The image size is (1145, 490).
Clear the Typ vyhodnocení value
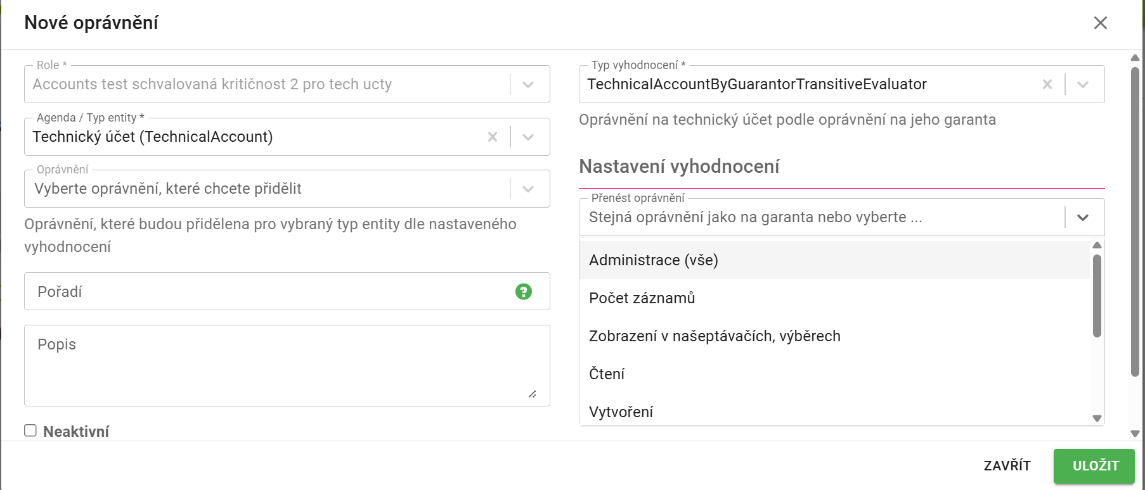point(1047,84)
